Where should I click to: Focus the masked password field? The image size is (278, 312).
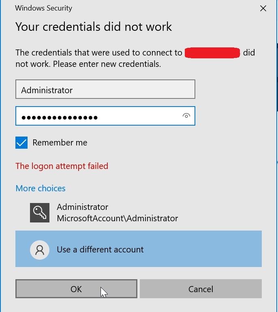point(105,116)
